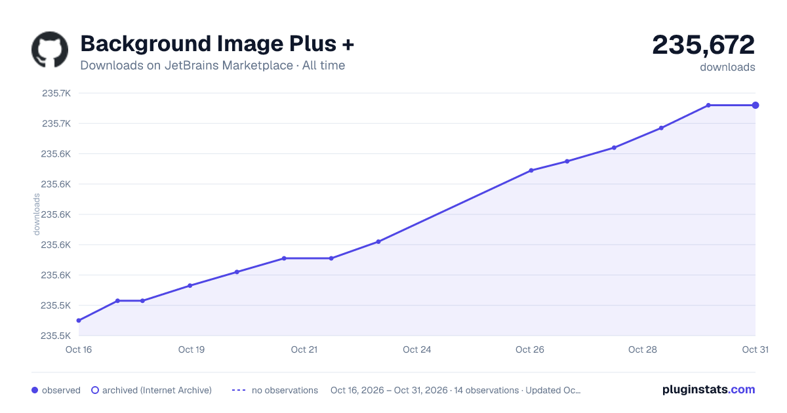The width and height of the screenshot is (787, 413).
Task: Click the GitHub logo avatar icon
Action: pos(50,49)
